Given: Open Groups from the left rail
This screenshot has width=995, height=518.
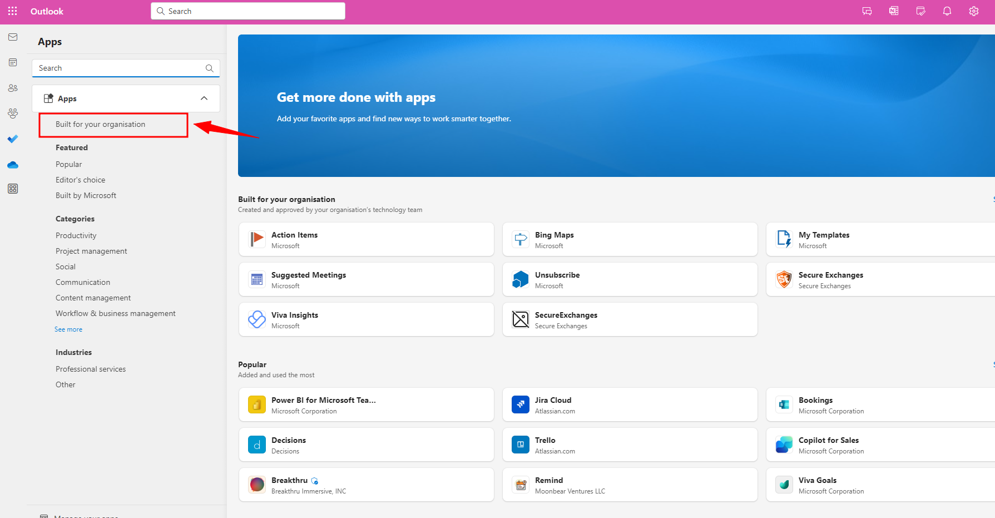Looking at the screenshot, I should point(13,113).
